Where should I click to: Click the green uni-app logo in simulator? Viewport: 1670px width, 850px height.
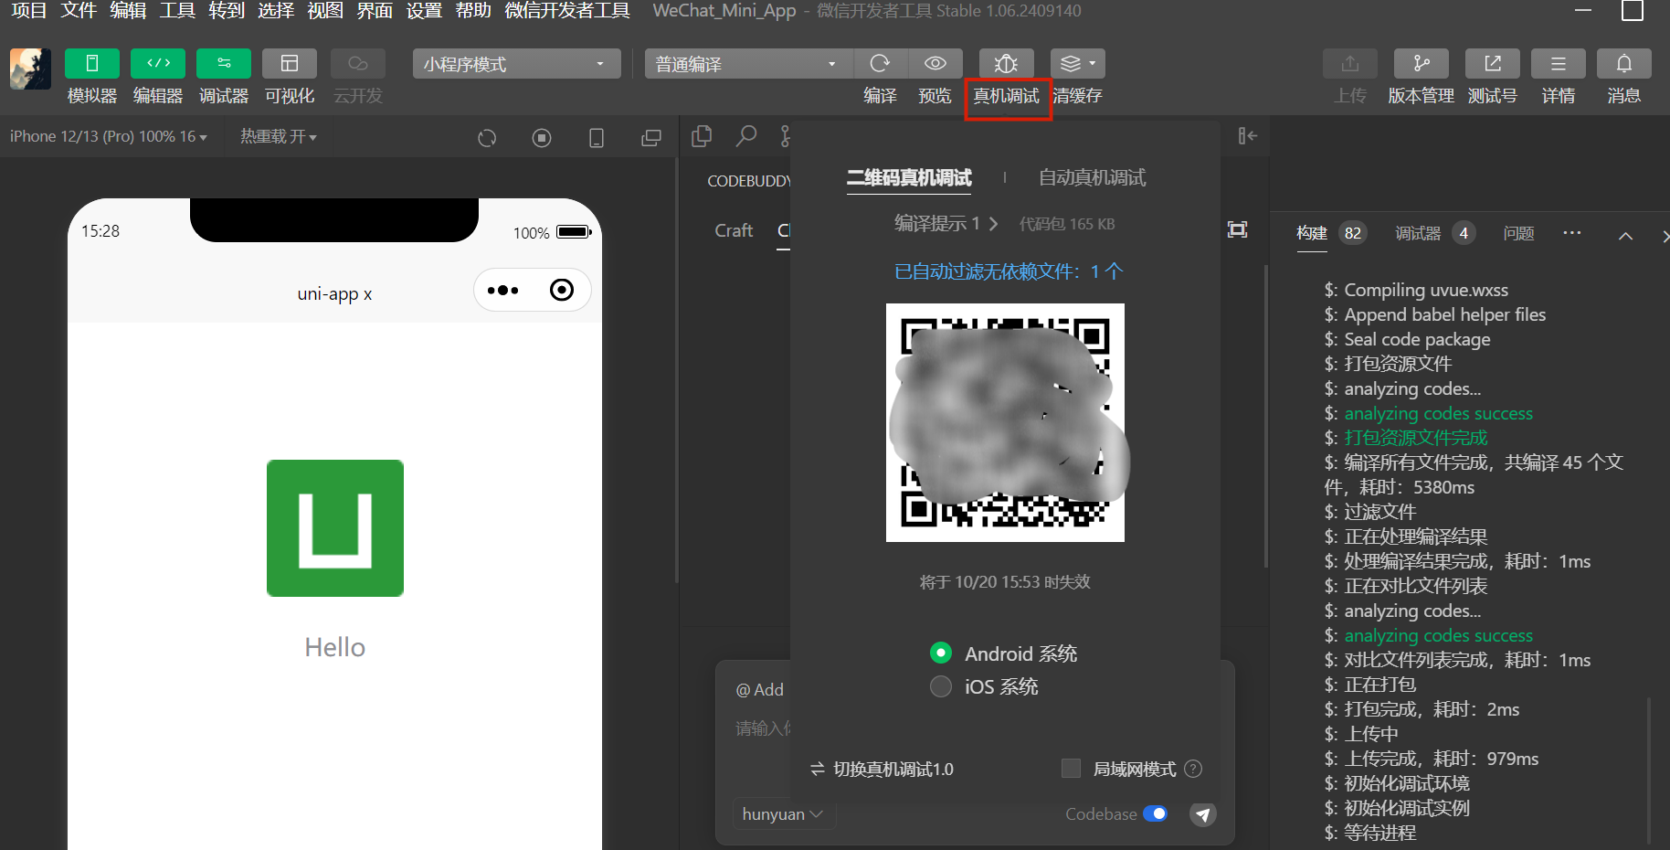point(335,528)
